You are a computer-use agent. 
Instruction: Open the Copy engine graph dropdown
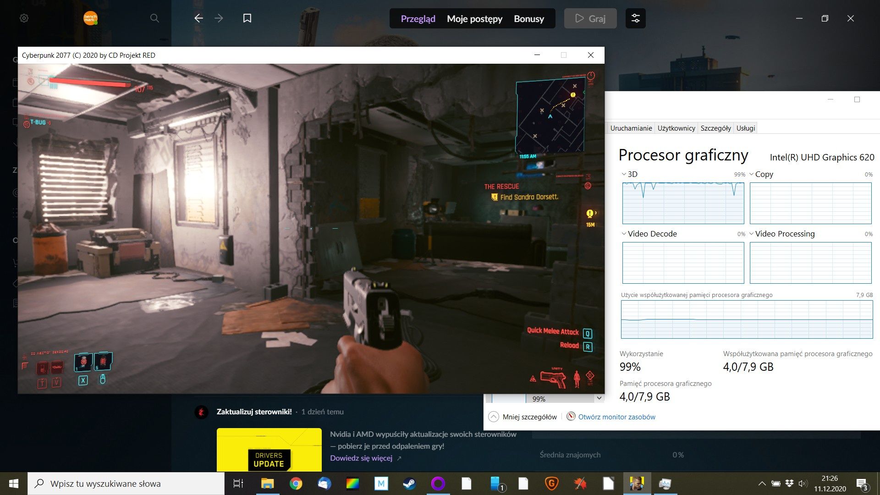point(751,174)
